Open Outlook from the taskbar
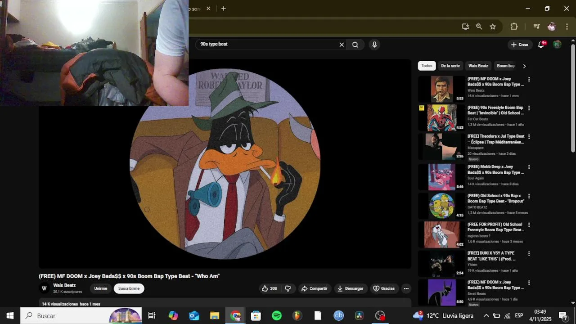The height and width of the screenshot is (324, 576). click(194, 316)
